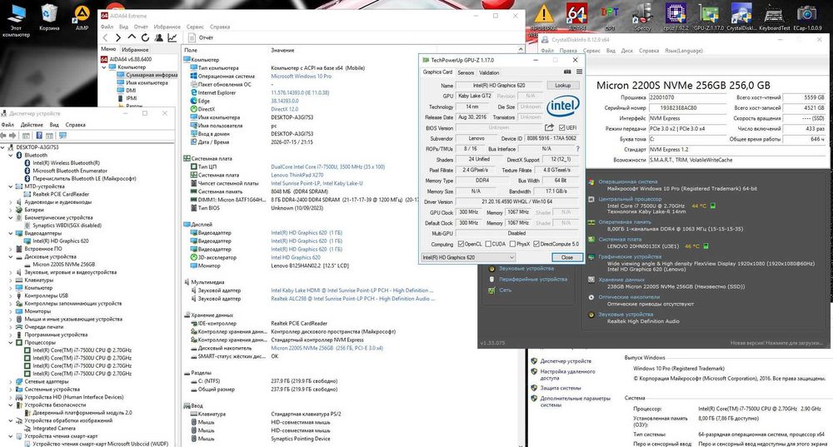Toggle the OpenCL checkbox in GPU-Z
The image size is (833, 447).
tap(461, 244)
